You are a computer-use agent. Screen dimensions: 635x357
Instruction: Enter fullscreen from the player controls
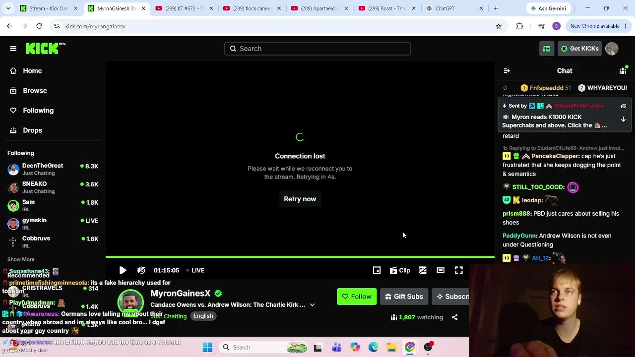coord(459,270)
